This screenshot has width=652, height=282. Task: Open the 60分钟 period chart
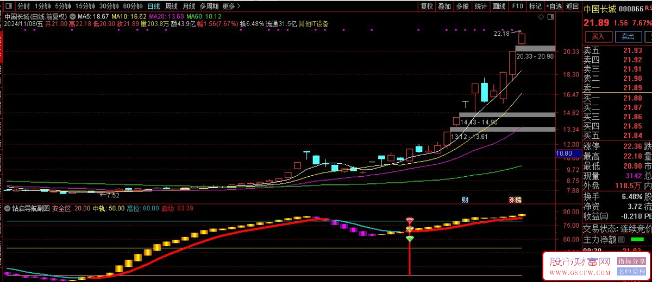(133, 7)
